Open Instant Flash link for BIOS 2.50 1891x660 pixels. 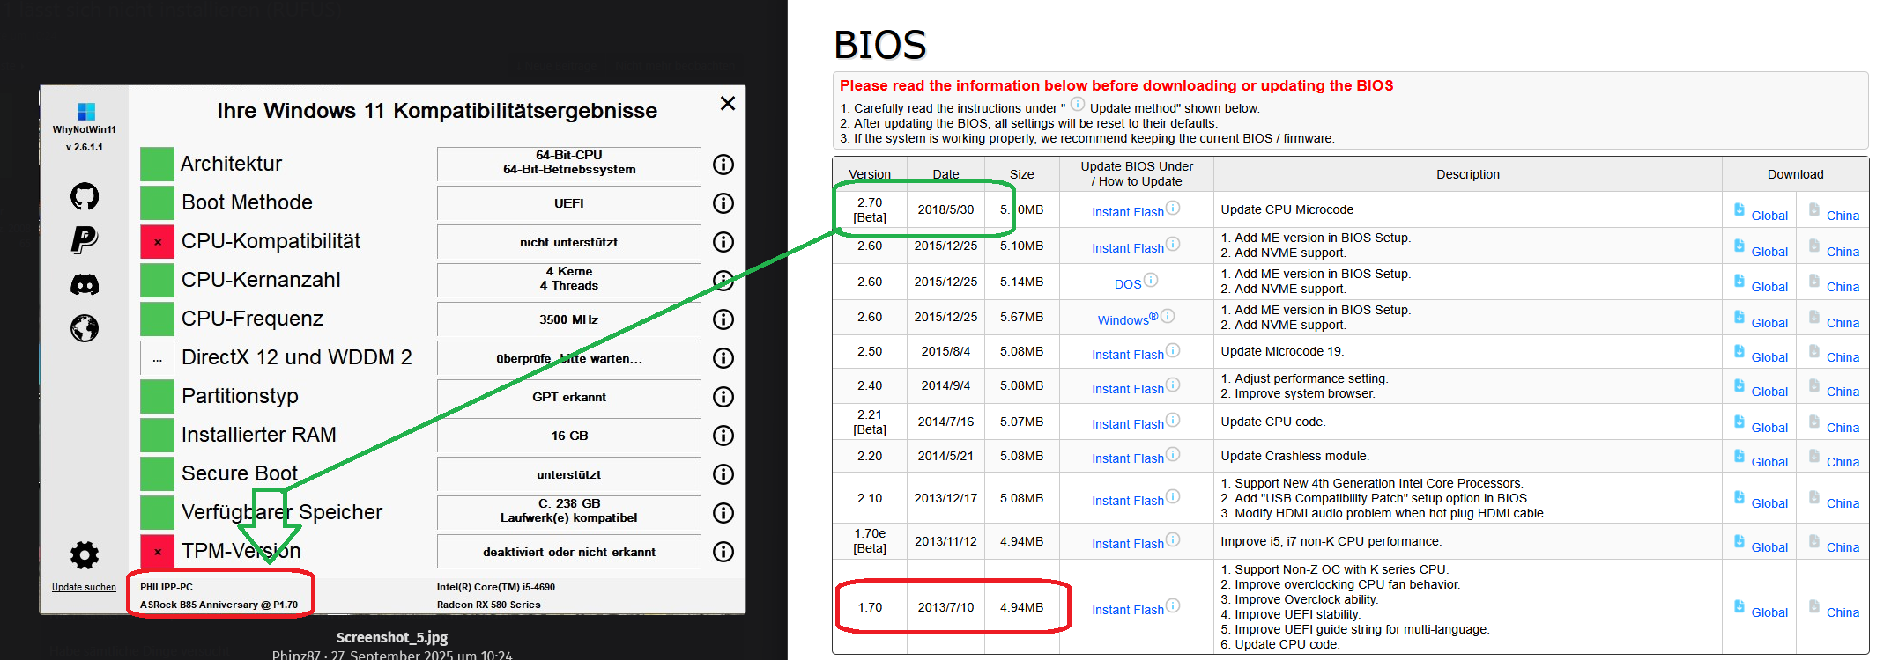coord(1127,355)
